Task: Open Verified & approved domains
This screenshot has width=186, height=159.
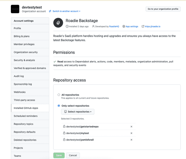Action: click(x=30, y=68)
